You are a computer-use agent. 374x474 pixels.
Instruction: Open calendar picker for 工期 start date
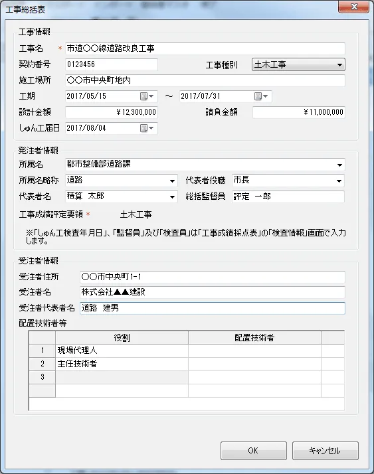[147, 96]
